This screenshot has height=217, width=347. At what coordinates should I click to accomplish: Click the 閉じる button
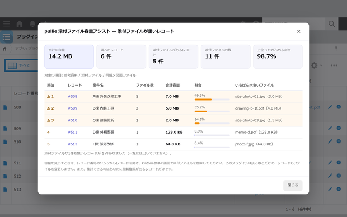(293, 185)
